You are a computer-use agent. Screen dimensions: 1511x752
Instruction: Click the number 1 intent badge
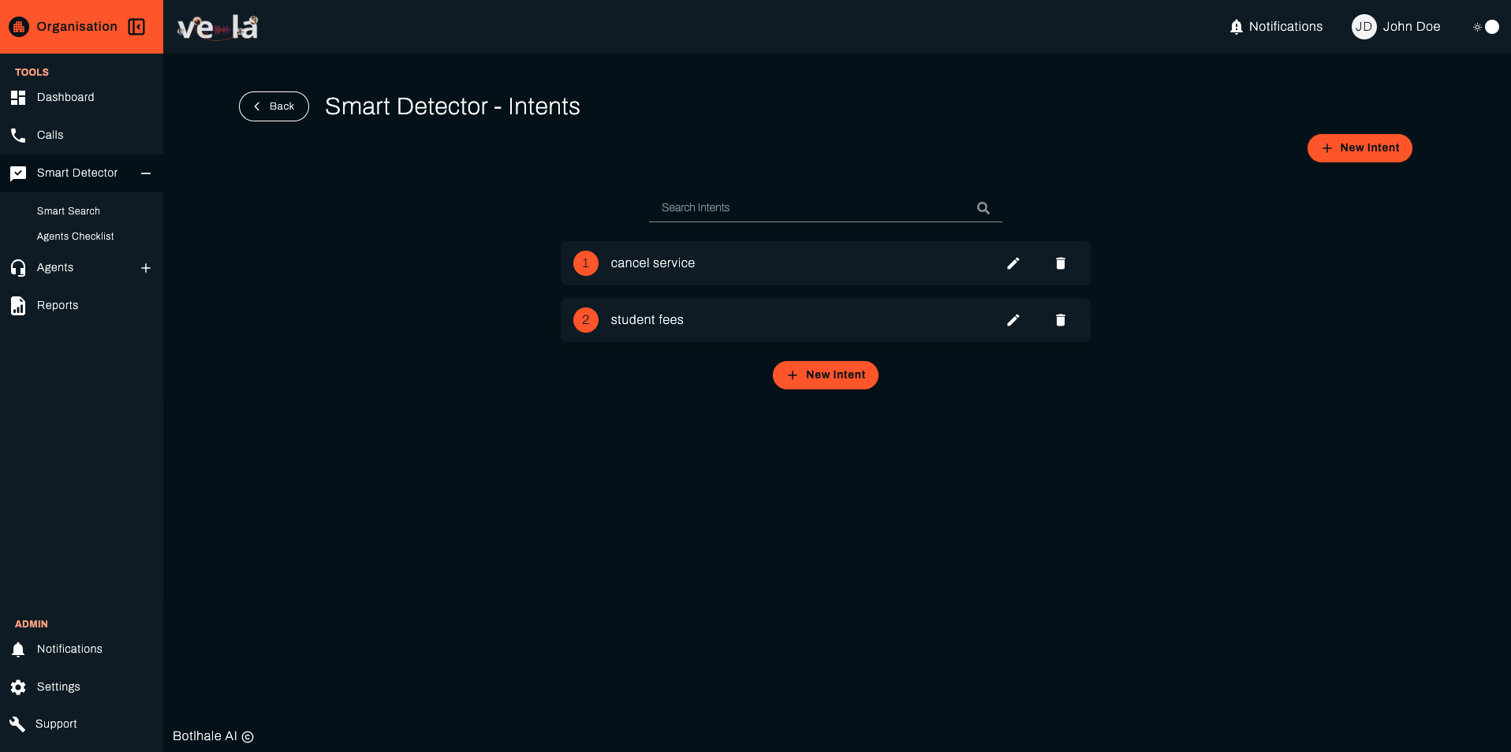tap(586, 263)
